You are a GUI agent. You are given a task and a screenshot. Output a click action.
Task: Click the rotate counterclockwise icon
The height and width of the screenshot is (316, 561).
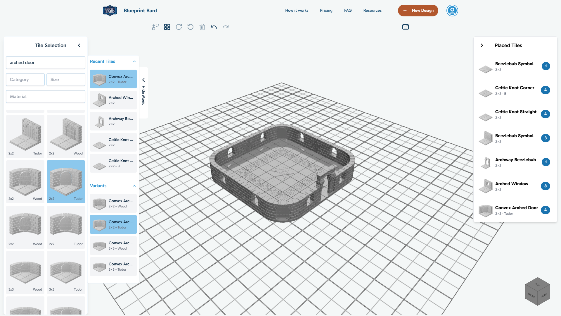pos(191,27)
